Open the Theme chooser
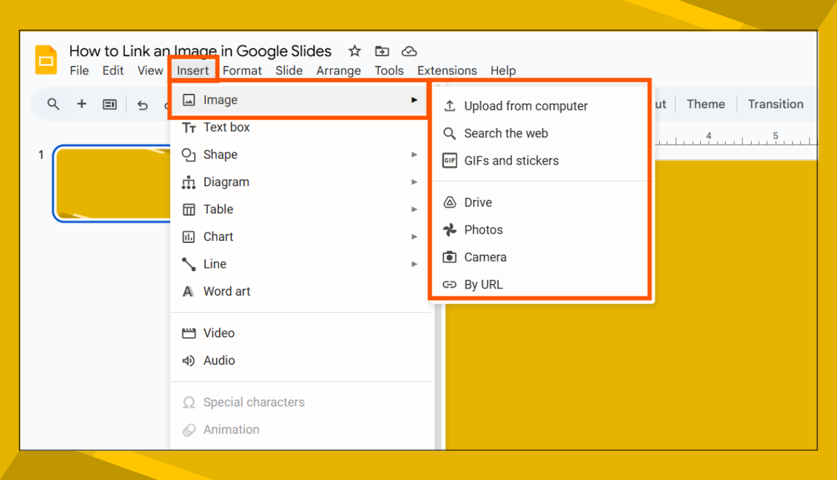 click(x=705, y=104)
